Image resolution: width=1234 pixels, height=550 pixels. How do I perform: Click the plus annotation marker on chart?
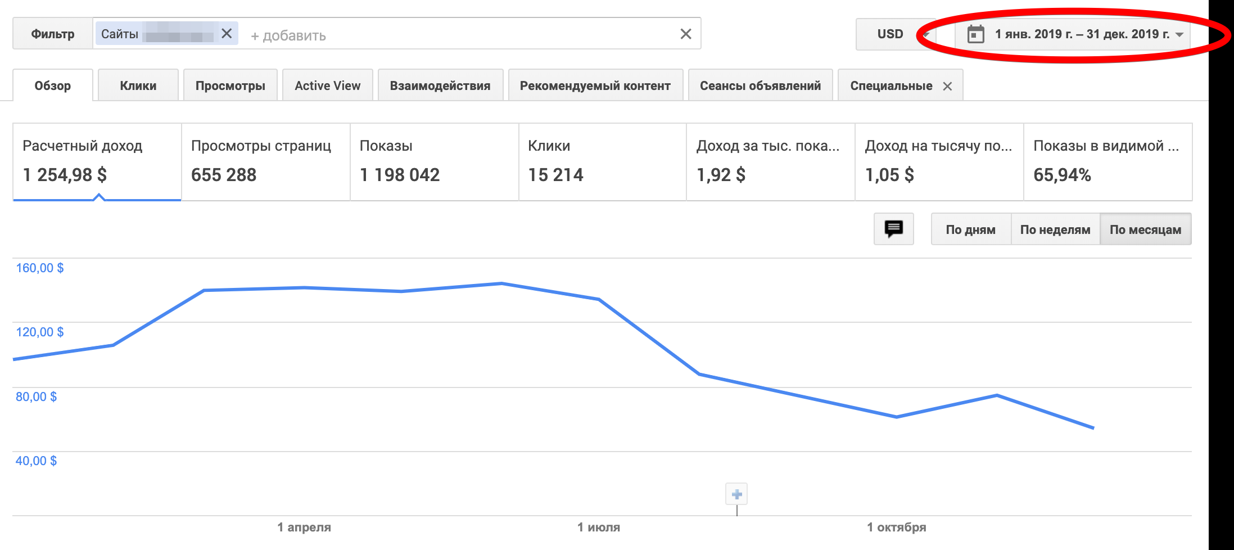[736, 494]
